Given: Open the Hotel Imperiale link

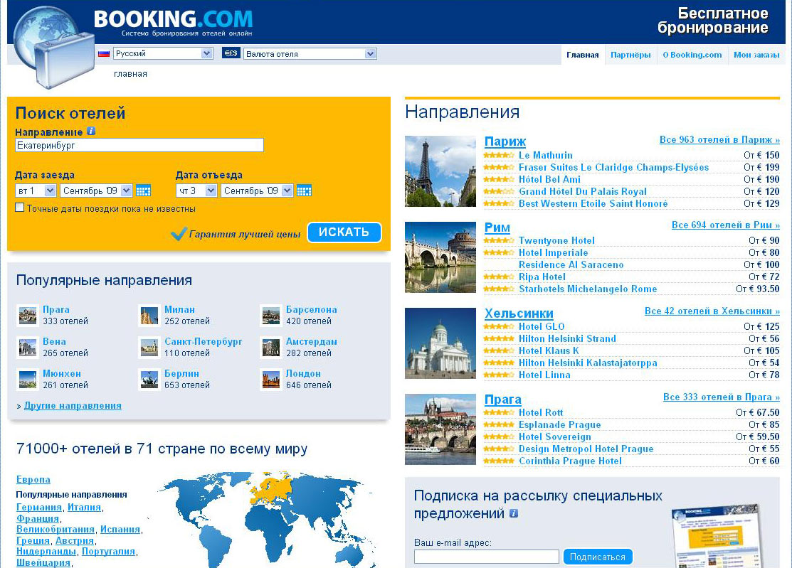Looking at the screenshot, I should (x=553, y=253).
